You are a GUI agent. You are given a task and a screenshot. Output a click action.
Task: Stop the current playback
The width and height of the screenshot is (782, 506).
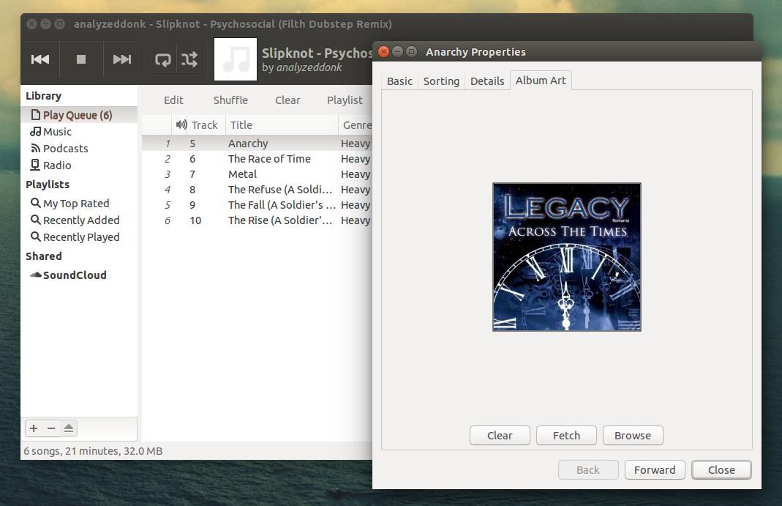pos(80,59)
